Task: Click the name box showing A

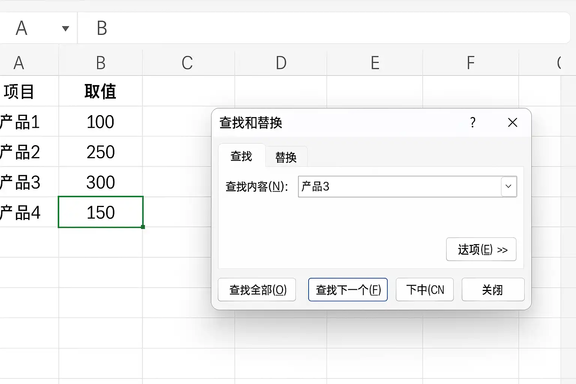Action: point(30,28)
